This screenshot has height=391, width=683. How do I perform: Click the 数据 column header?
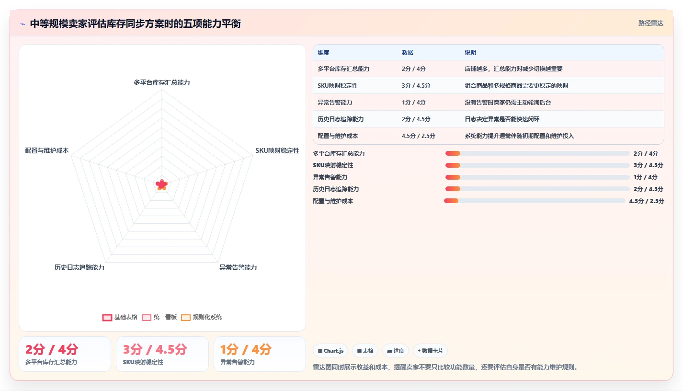point(408,53)
